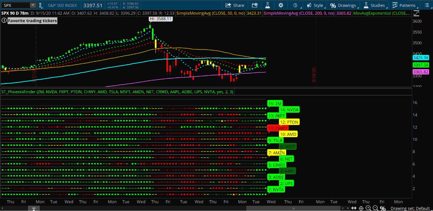Click the ST_PhoenixFinder study title
The width and height of the screenshot is (433, 211).
117,92
